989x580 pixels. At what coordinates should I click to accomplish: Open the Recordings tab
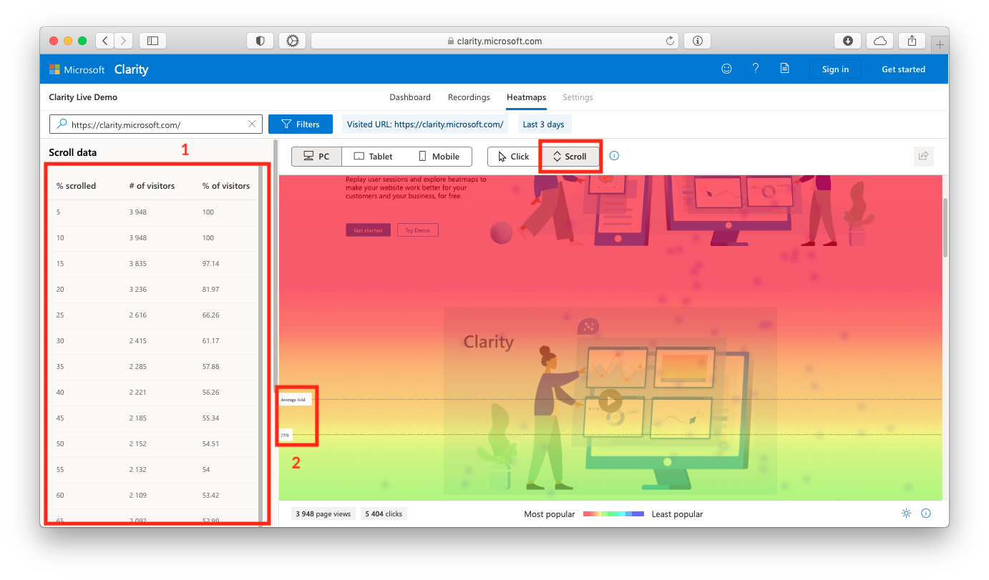coord(469,97)
